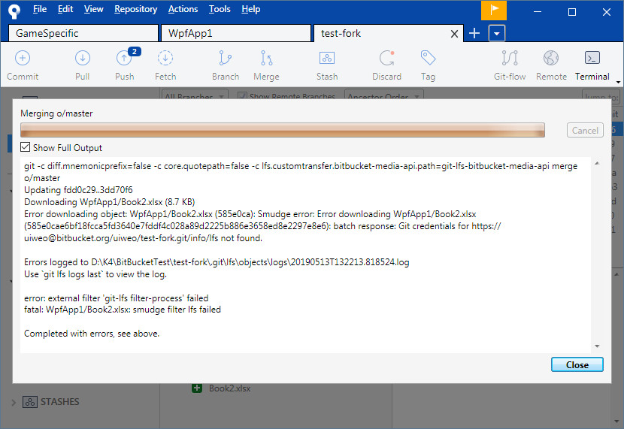This screenshot has width=624, height=429.
Task: Close the test-fork tab
Action: (454, 34)
